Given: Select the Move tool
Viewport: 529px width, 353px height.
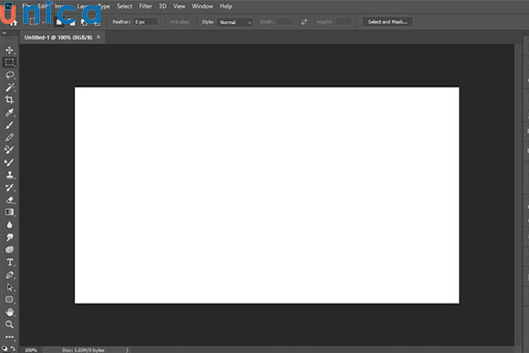Looking at the screenshot, I should point(10,50).
